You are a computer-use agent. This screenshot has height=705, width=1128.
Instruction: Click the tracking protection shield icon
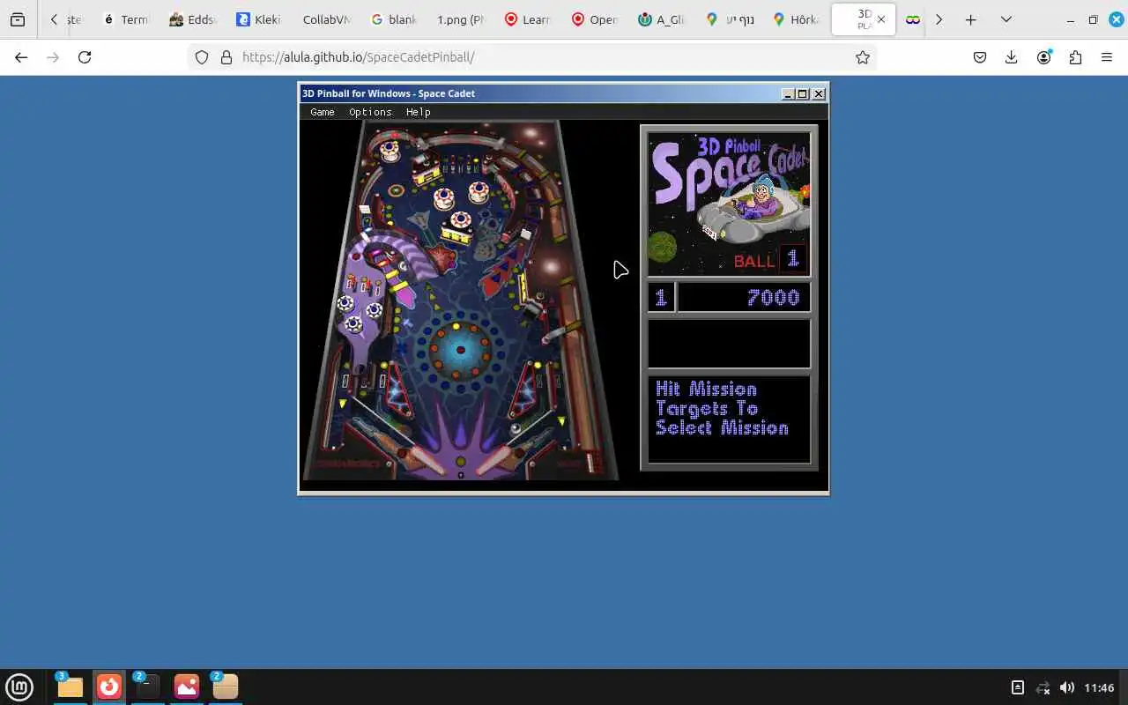pos(202,57)
